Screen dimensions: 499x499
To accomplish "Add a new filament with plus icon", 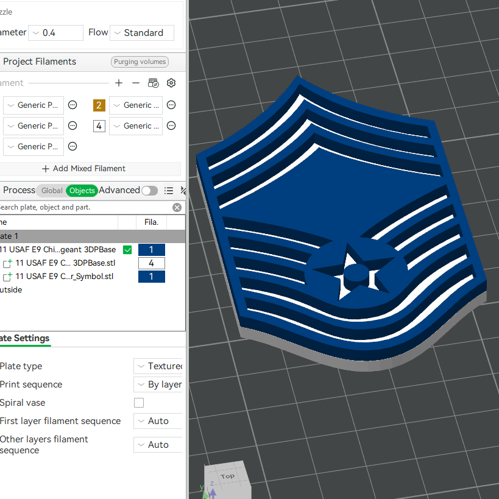I will [x=119, y=83].
